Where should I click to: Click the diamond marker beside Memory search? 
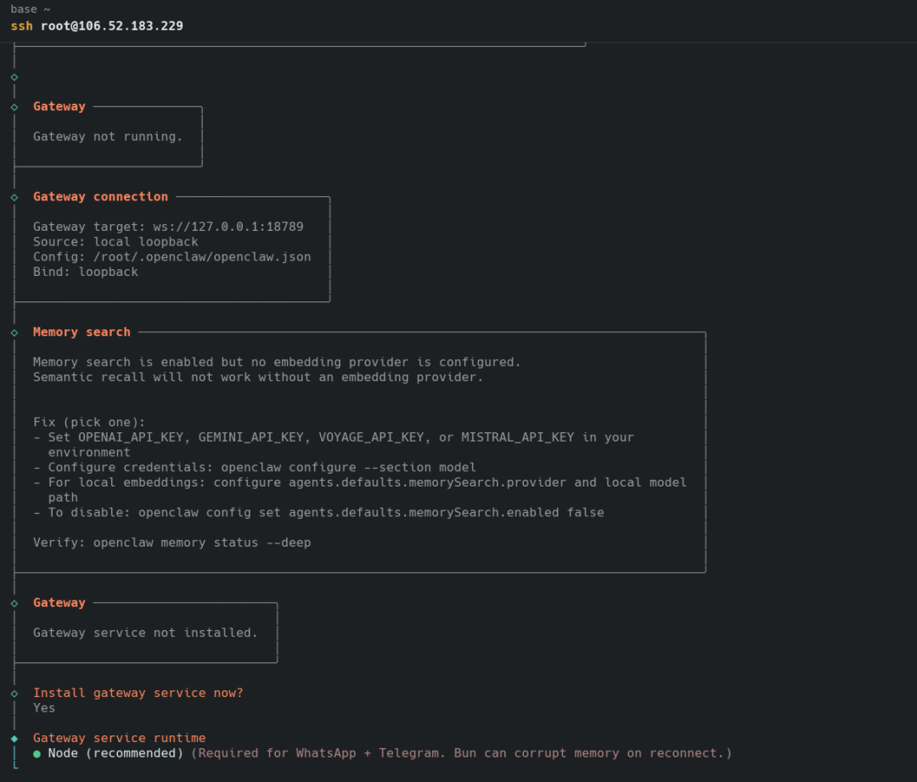click(14, 333)
